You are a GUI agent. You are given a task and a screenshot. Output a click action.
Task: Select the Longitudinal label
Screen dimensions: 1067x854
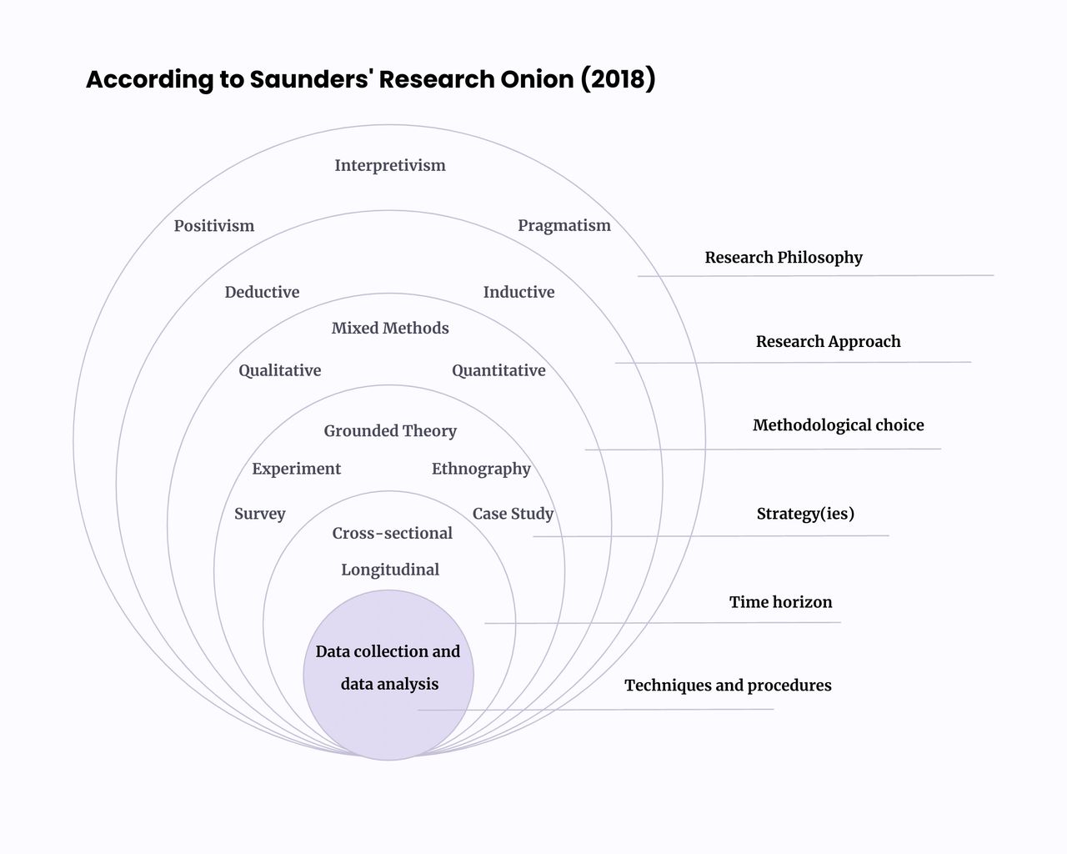389,570
